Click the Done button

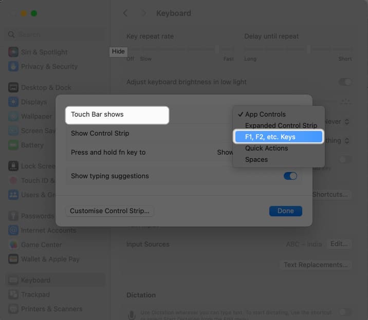[286, 211]
